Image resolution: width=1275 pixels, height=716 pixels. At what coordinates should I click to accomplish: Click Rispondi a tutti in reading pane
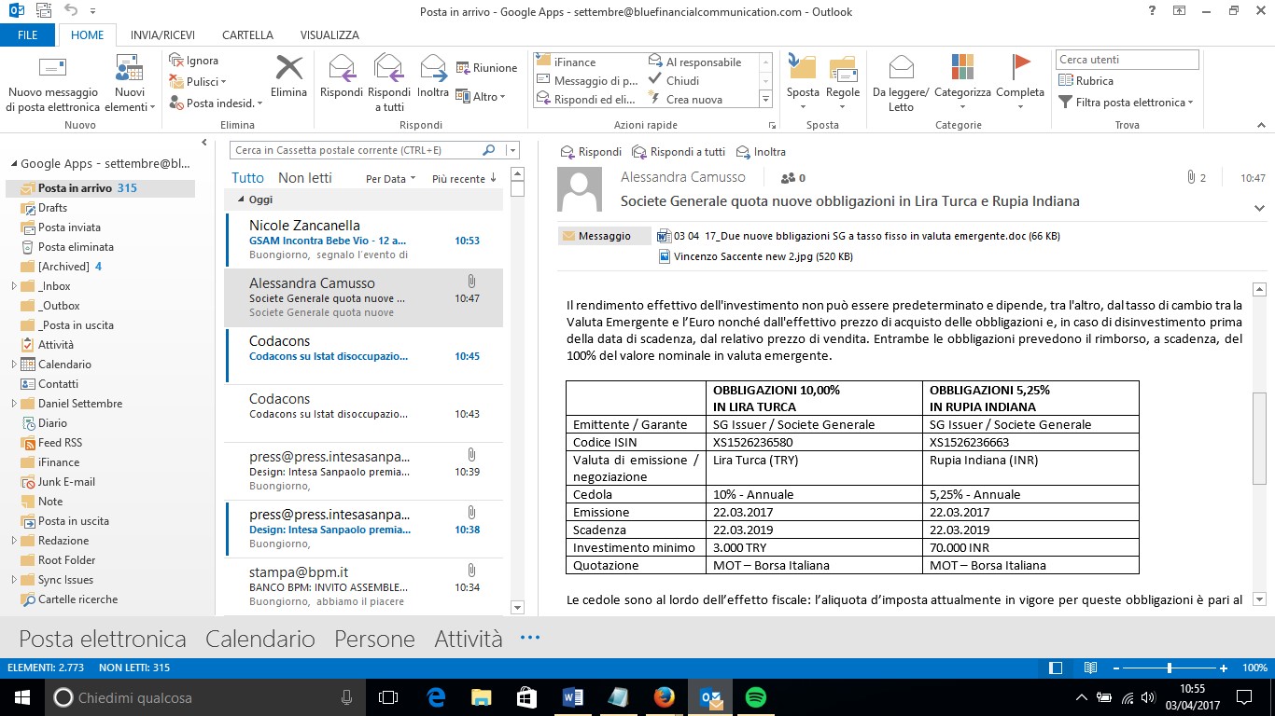click(x=679, y=152)
